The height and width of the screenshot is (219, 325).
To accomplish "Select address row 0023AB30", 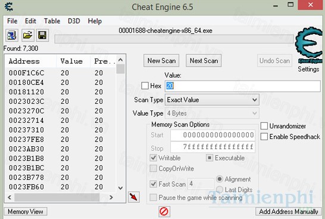I will (x=60, y=149).
